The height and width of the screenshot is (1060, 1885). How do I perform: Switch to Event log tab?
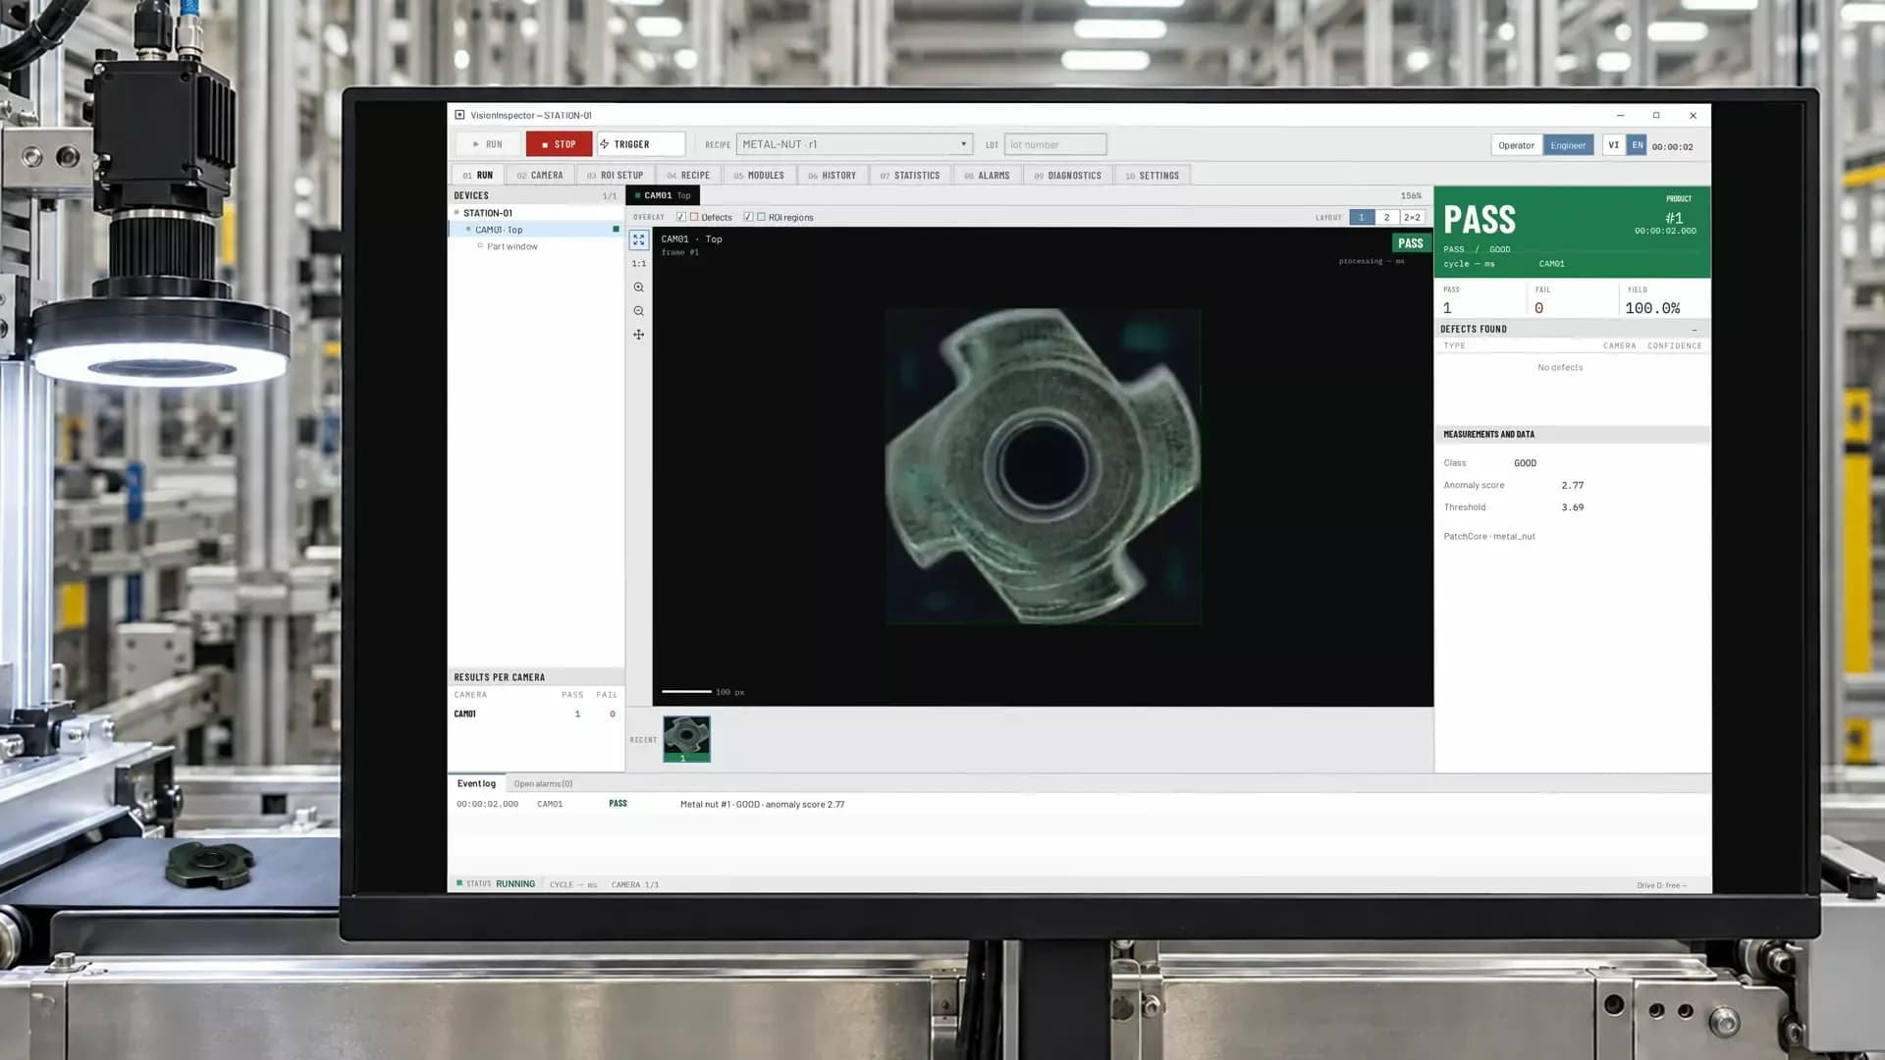click(476, 783)
